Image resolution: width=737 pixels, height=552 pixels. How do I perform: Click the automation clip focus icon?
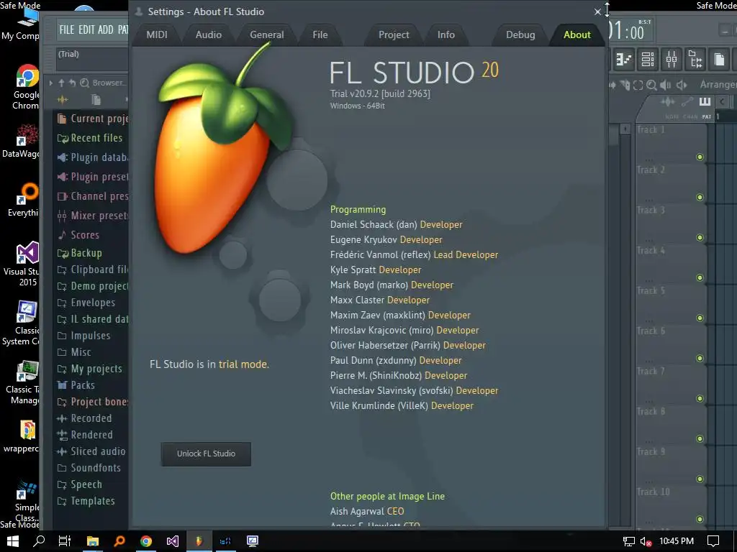[687, 102]
